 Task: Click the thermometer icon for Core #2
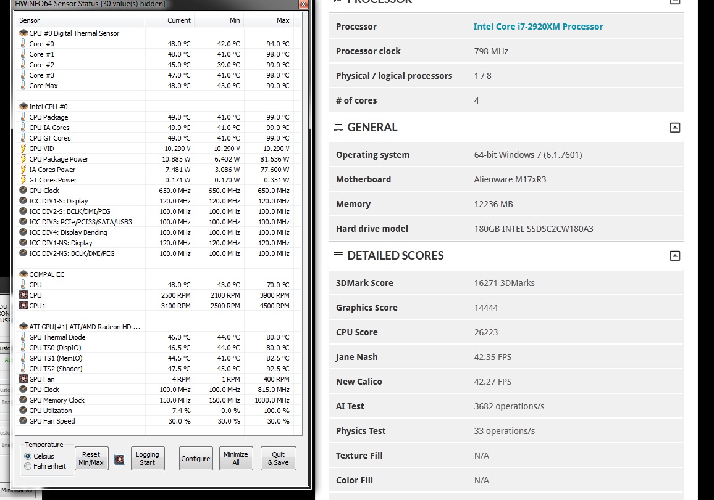[x=23, y=64]
